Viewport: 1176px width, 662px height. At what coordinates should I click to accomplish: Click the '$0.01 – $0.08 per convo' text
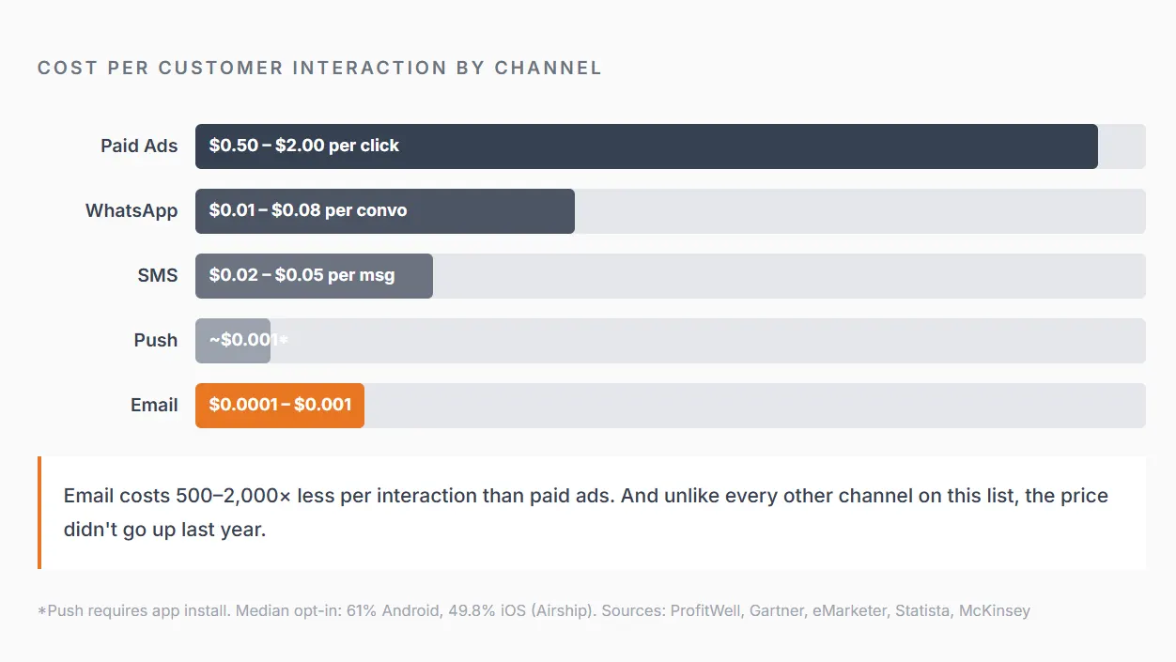pyautogui.click(x=308, y=210)
